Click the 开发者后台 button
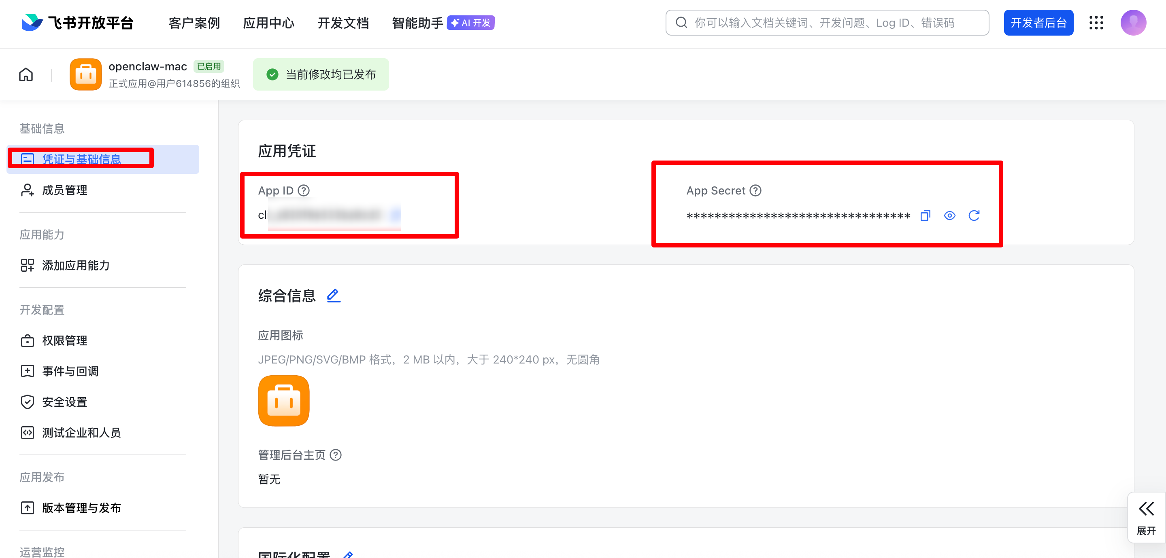This screenshot has width=1166, height=558. click(x=1038, y=23)
